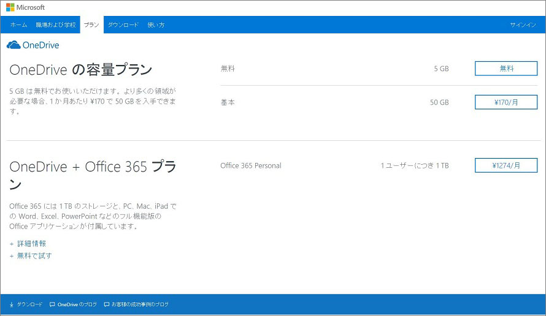Image resolution: width=546 pixels, height=316 pixels.
Task: Click the 'OneDrive の容量プラン' heading
Action: point(81,70)
